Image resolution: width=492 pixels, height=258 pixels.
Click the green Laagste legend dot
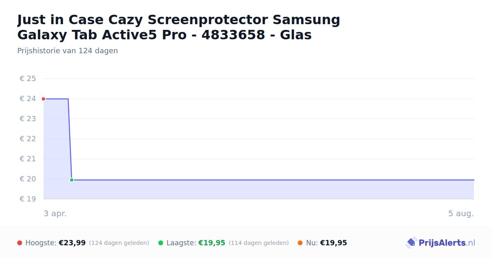(161, 243)
